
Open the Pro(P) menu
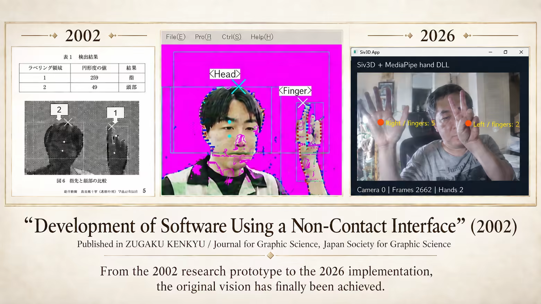point(203,37)
